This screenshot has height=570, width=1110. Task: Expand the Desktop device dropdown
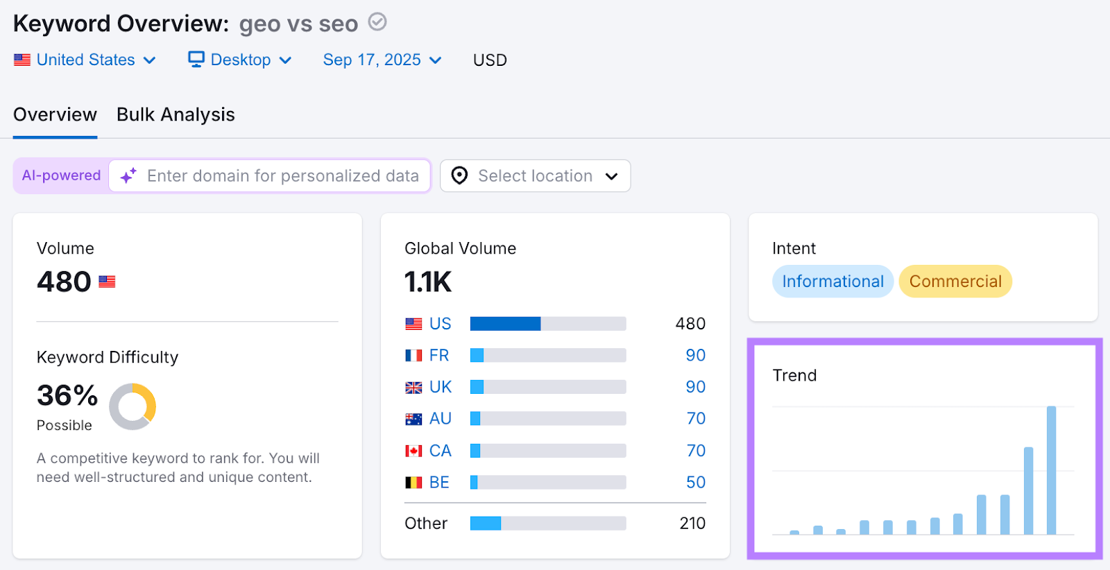[x=240, y=60]
